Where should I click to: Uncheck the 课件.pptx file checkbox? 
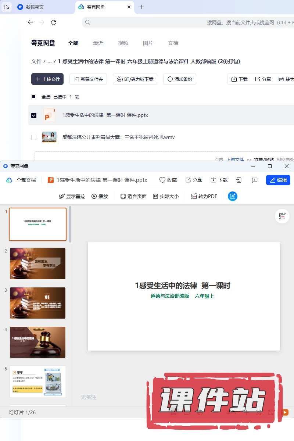[x=34, y=115]
